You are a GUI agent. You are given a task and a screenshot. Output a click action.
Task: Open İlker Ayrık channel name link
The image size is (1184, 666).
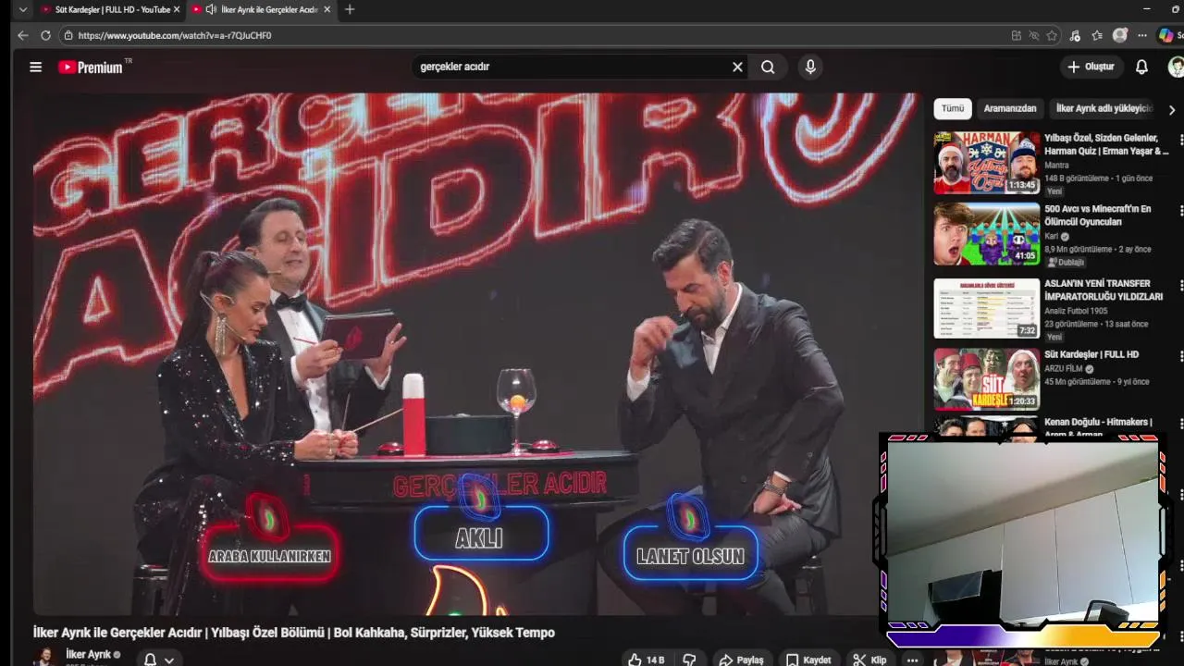click(88, 654)
